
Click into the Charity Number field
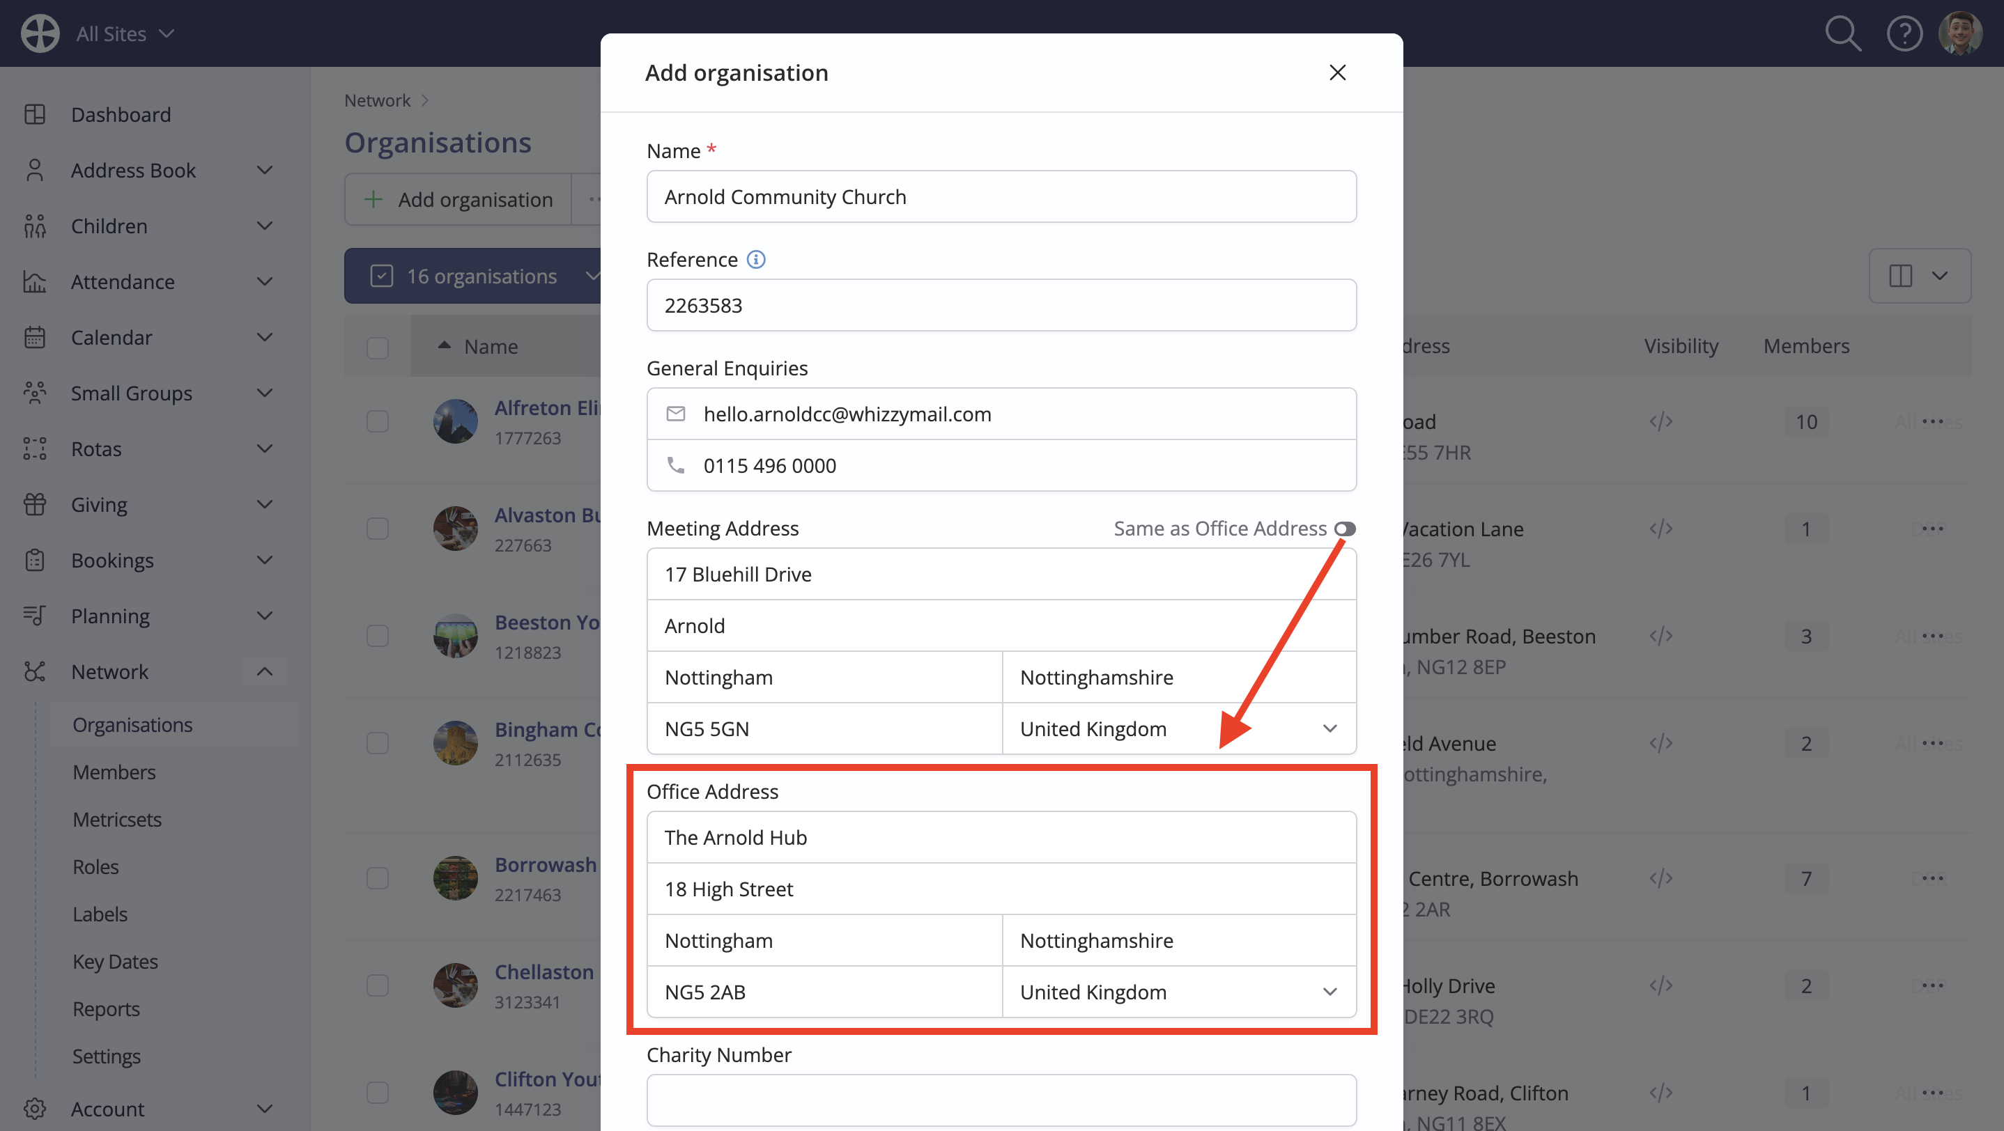[1001, 1100]
